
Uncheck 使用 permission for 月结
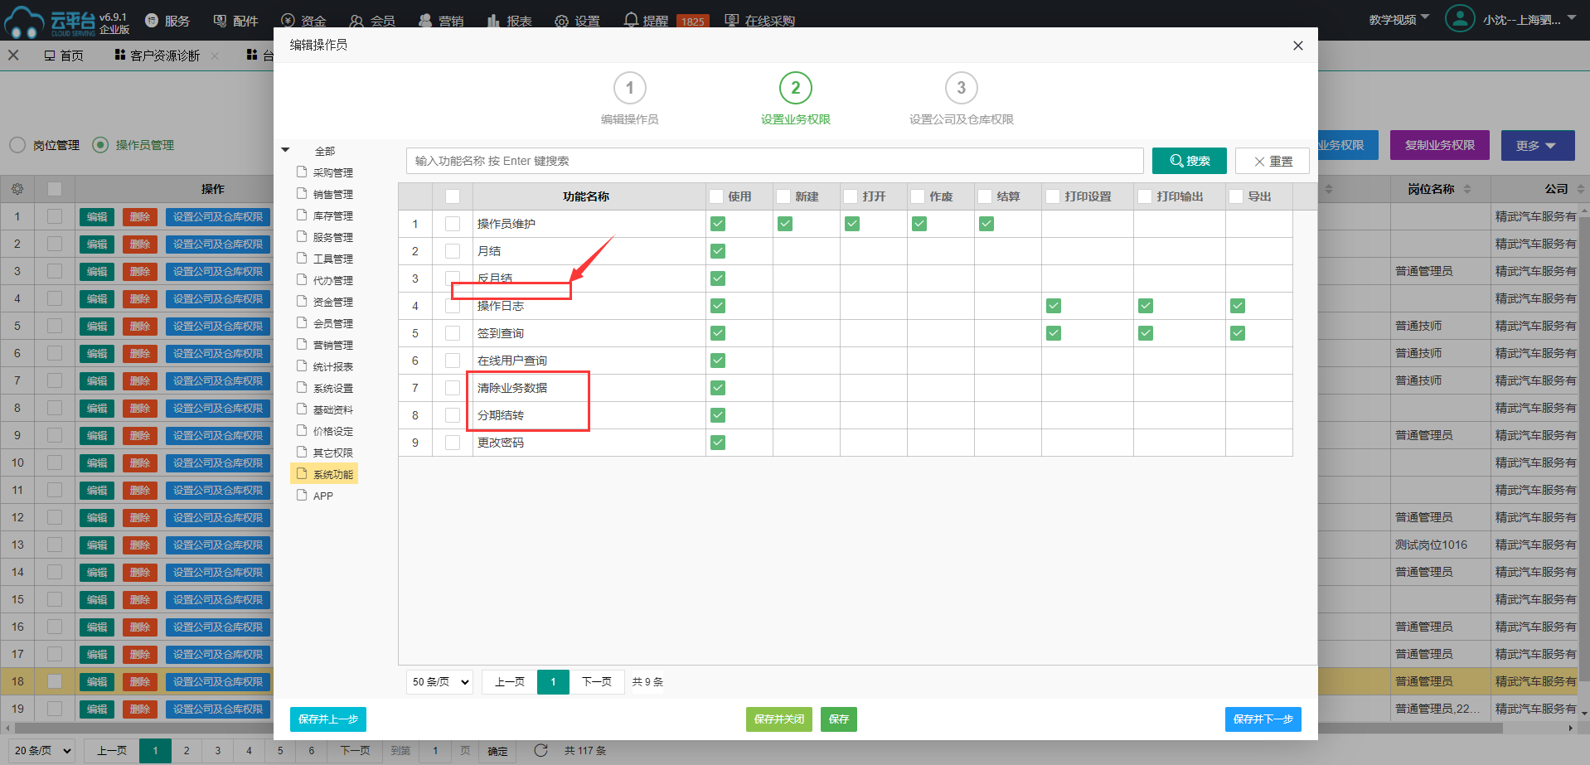(718, 251)
